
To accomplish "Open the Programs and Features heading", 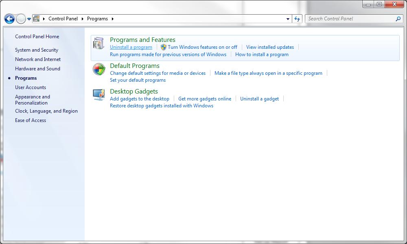I will pyautogui.click(x=142, y=40).
